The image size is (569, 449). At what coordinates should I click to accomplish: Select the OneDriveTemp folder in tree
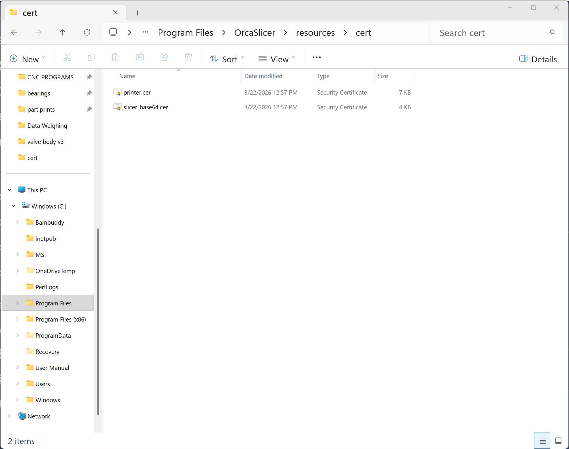coord(55,271)
